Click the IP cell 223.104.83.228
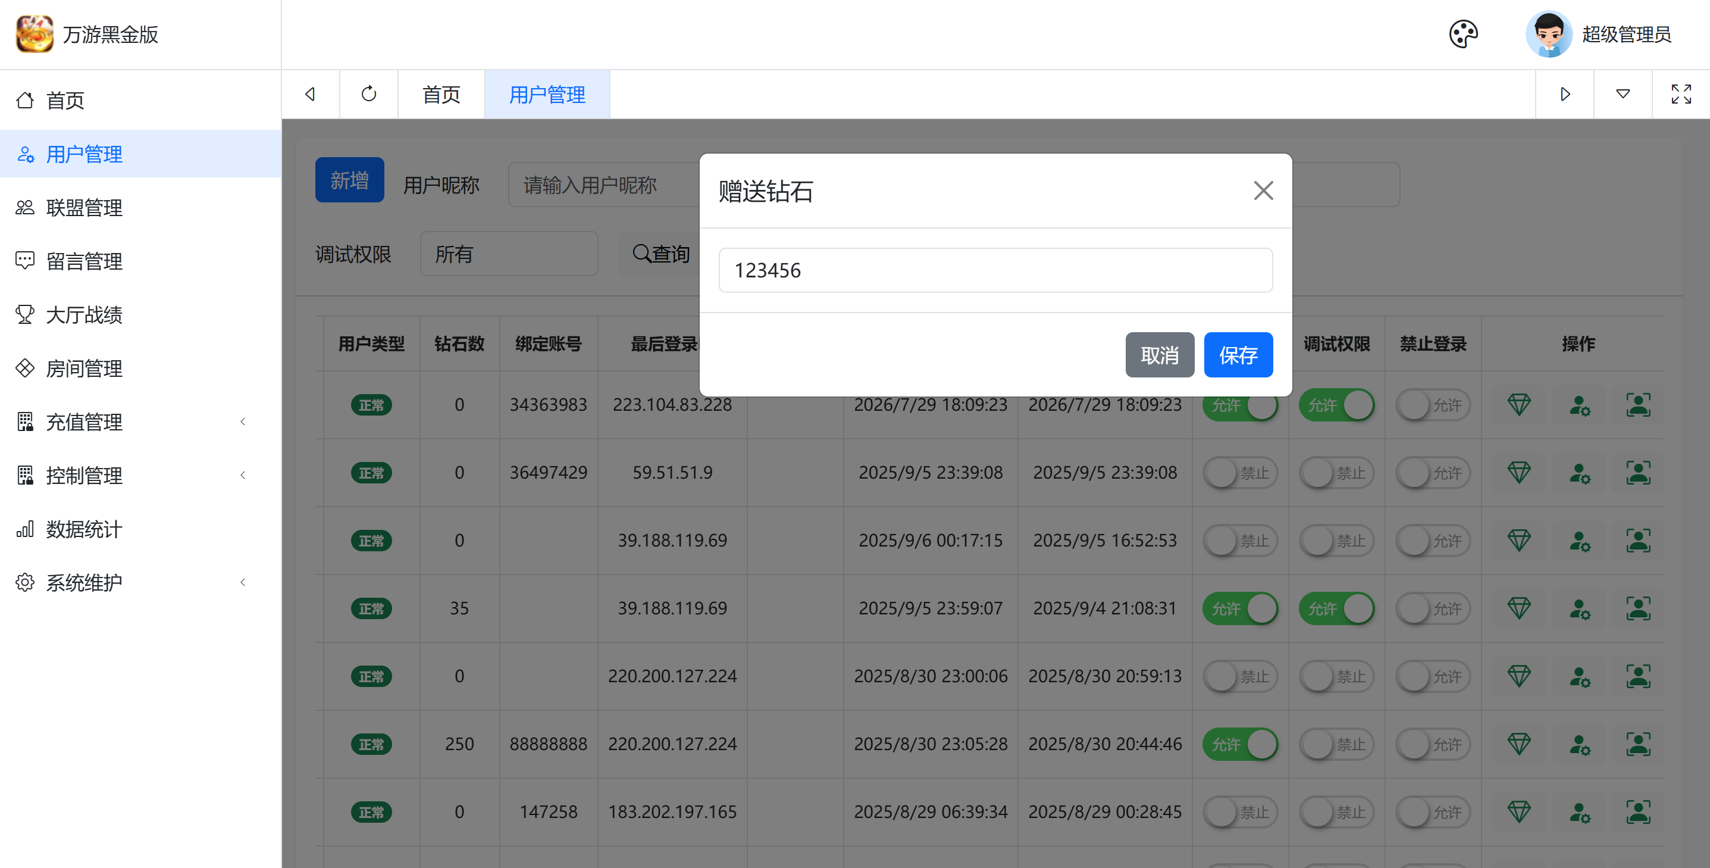The height and width of the screenshot is (868, 1710). point(672,405)
